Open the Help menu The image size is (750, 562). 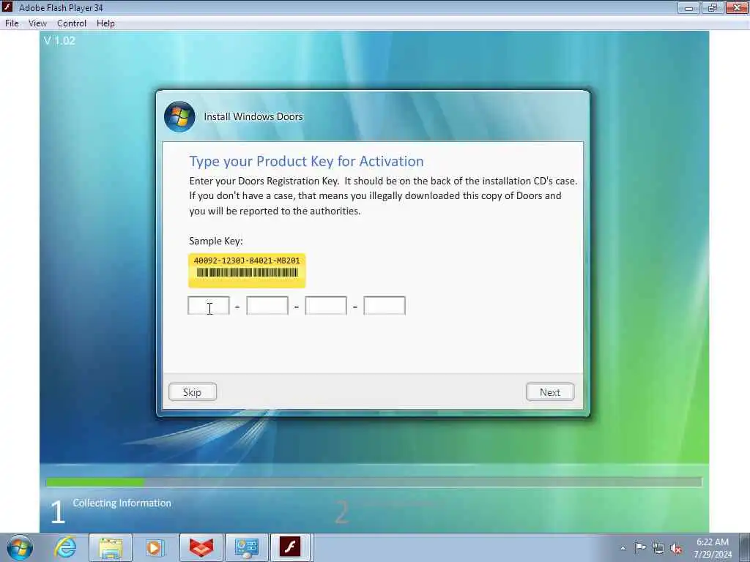[105, 23]
